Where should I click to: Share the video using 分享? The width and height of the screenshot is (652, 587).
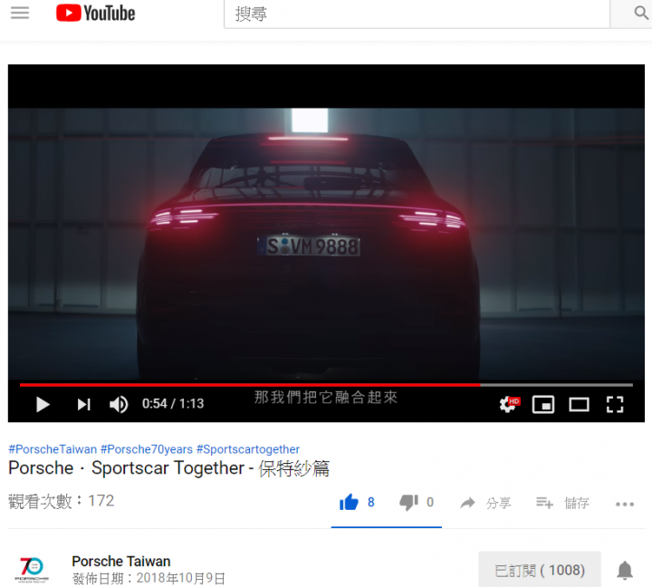pyautogui.click(x=485, y=503)
